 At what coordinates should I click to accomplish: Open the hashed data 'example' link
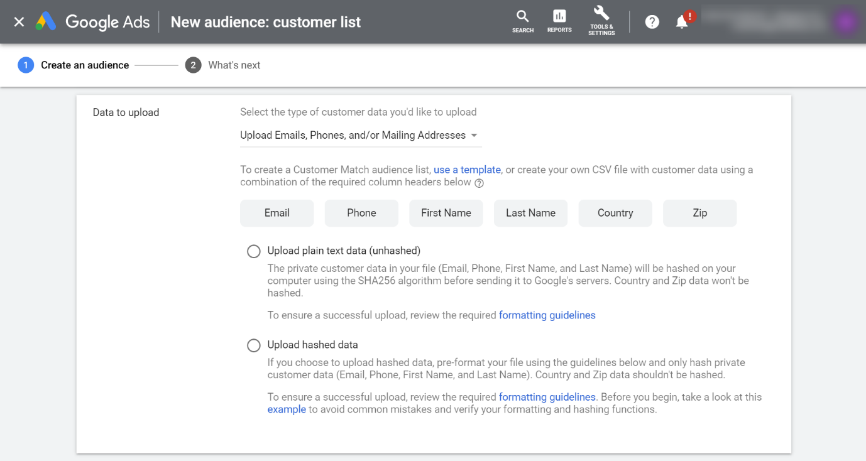[x=287, y=409]
